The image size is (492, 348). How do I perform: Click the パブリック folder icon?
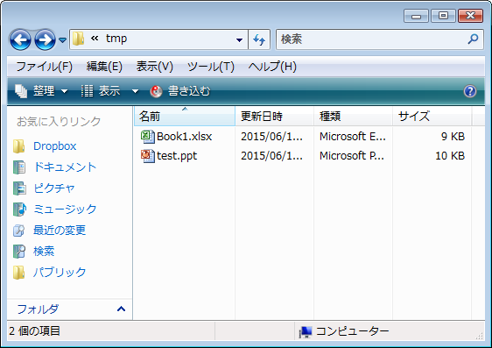click(x=19, y=273)
